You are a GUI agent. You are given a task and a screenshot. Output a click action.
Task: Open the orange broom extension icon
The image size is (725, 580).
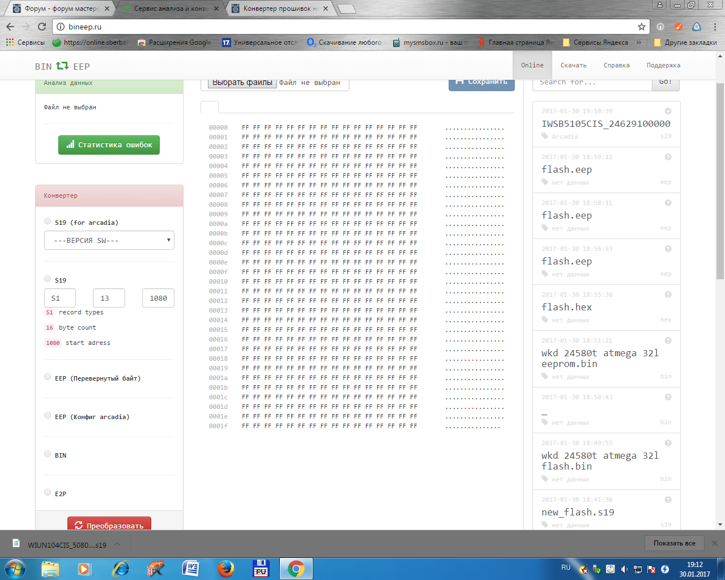(679, 27)
